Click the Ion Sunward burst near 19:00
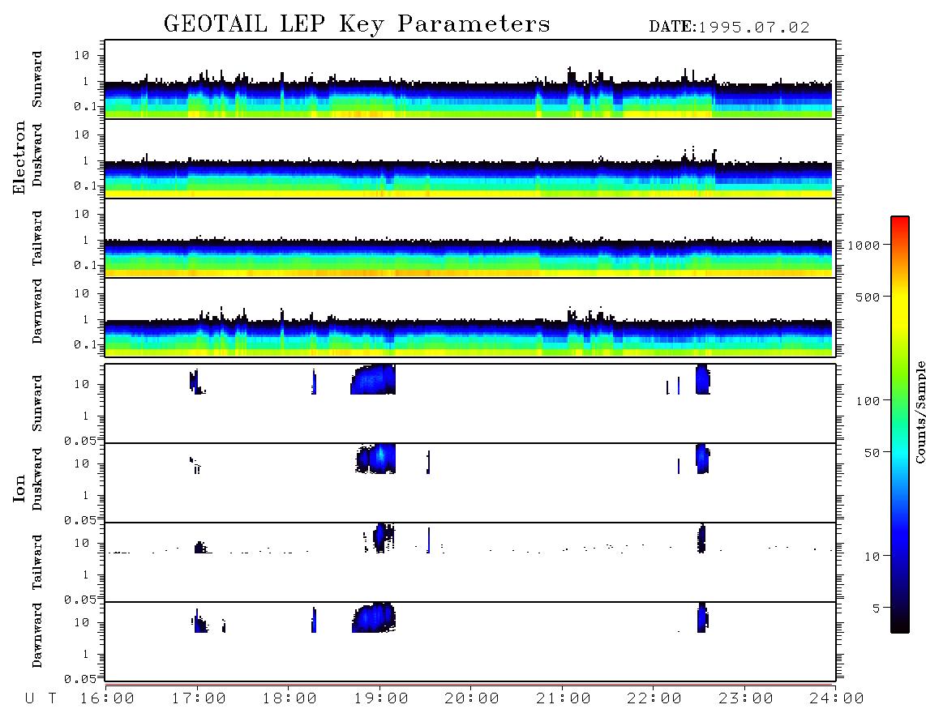Image resolution: width=926 pixels, height=713 pixels. [373, 379]
